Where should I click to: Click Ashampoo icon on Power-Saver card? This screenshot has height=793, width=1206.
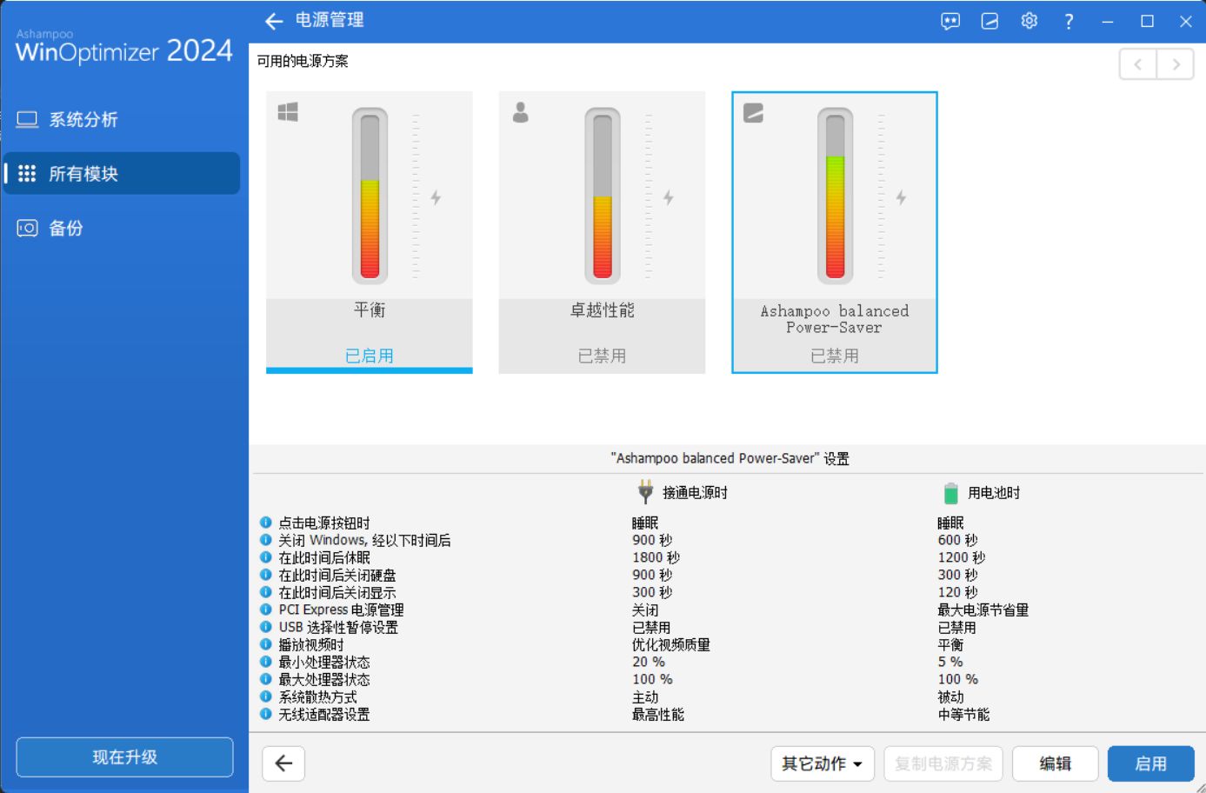tap(754, 112)
